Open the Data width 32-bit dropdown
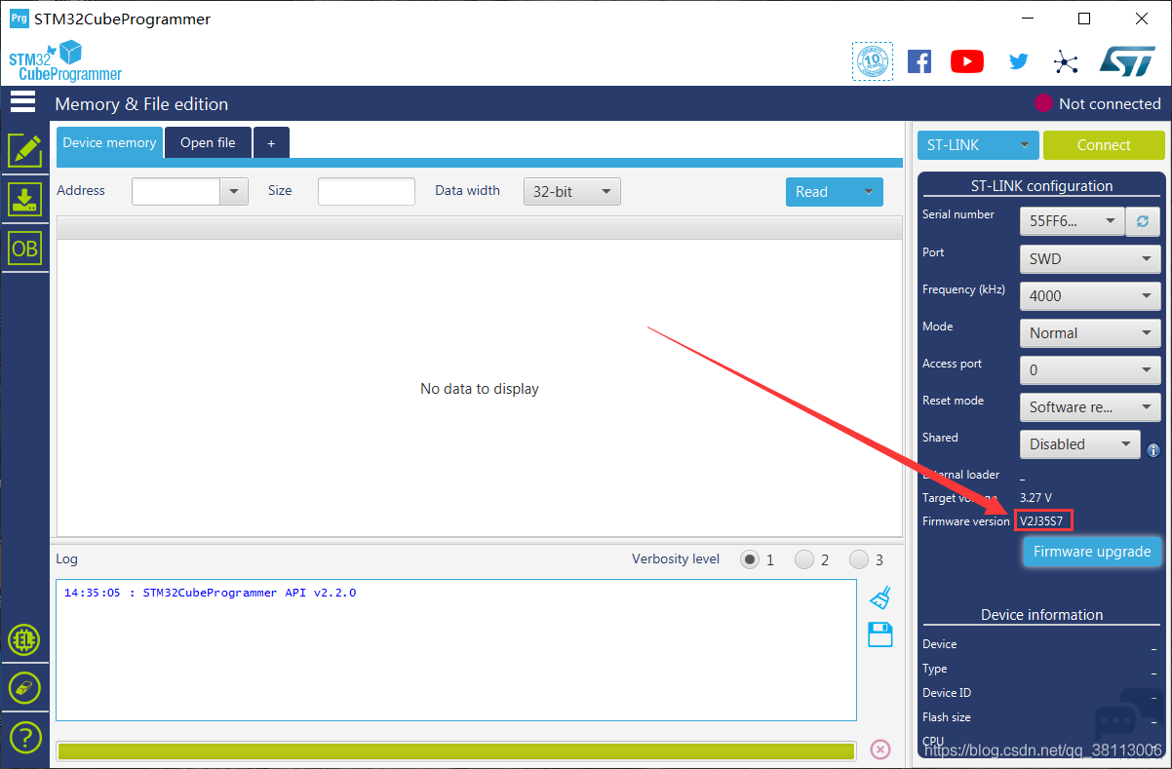1172x769 pixels. point(572,192)
